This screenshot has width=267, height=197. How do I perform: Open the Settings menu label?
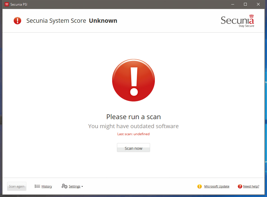(x=74, y=186)
